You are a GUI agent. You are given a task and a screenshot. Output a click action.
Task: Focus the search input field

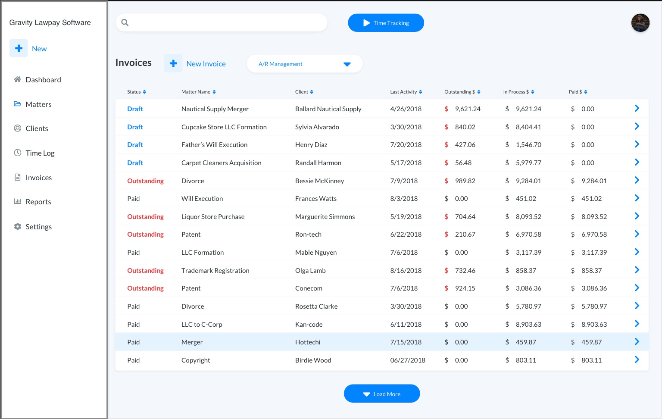coord(226,23)
